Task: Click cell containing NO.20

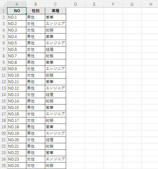Action: [17, 140]
